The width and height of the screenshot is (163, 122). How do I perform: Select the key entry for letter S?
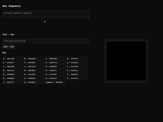[x=56, y=74]
